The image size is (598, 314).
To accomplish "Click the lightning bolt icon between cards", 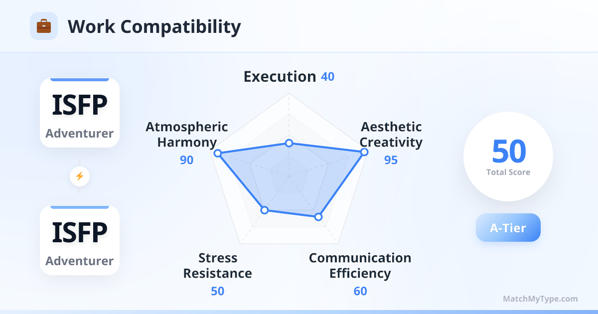I will point(80,176).
